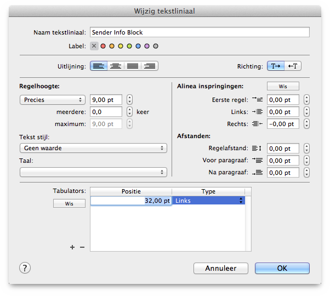This screenshot has width=330, height=296.
Task: Add tabulator with plus icon
Action: [x=72, y=247]
